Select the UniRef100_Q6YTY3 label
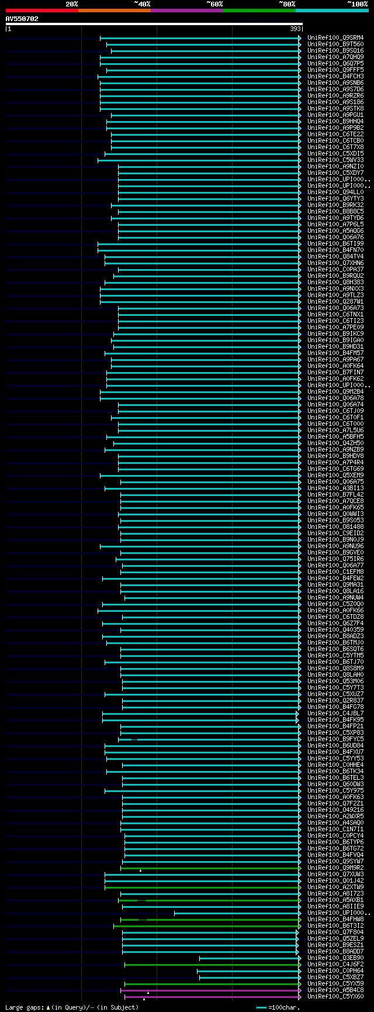 (335, 199)
